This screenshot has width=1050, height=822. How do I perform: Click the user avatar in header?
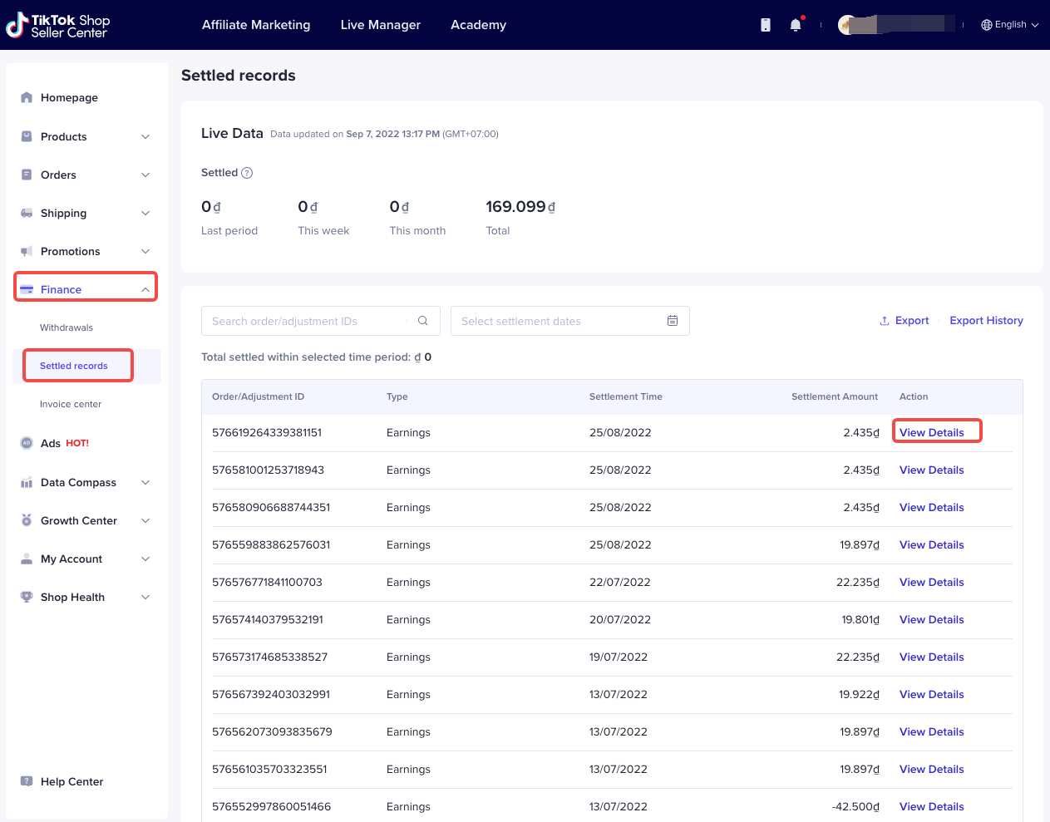(847, 25)
